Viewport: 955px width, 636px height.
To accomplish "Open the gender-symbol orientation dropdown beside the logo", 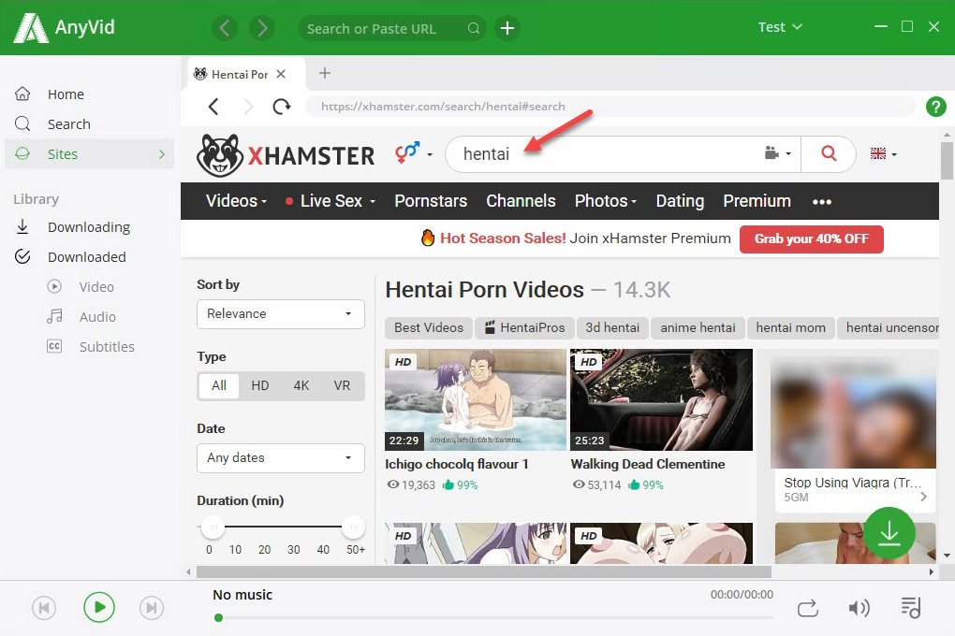I will [414, 153].
